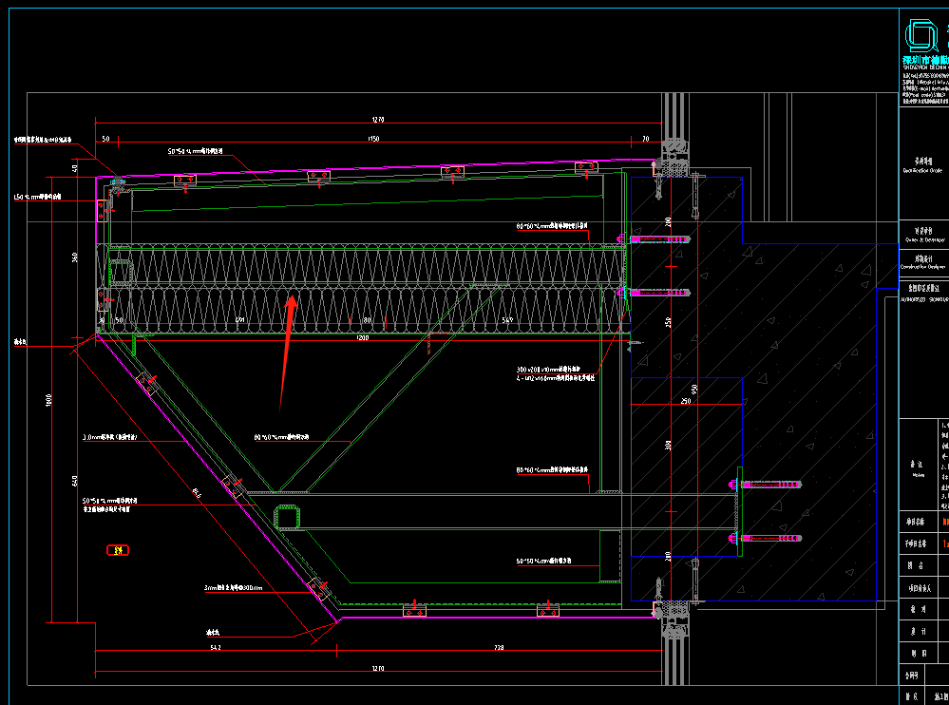Select the 542 bottom dimension text

(216, 647)
